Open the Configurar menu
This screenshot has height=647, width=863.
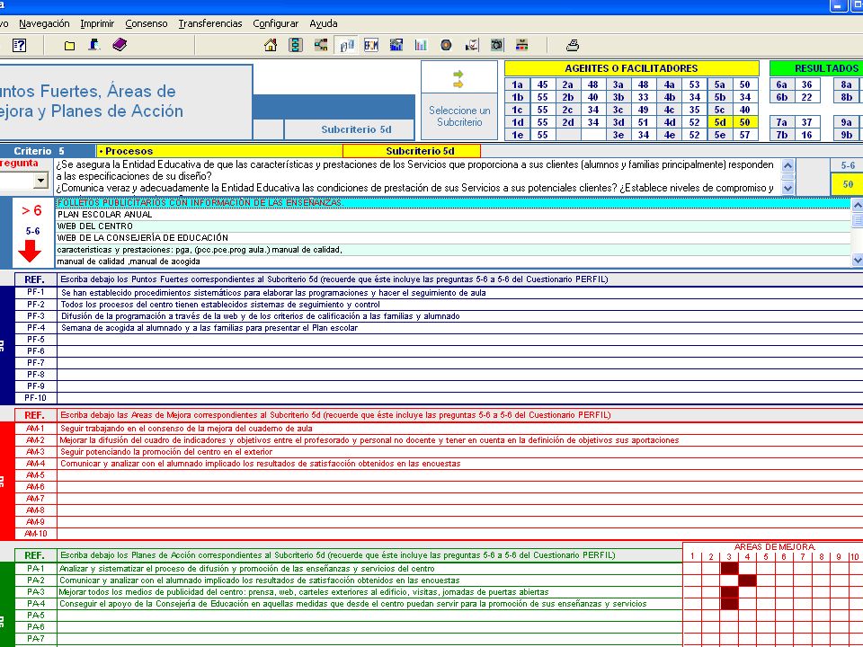(x=276, y=23)
